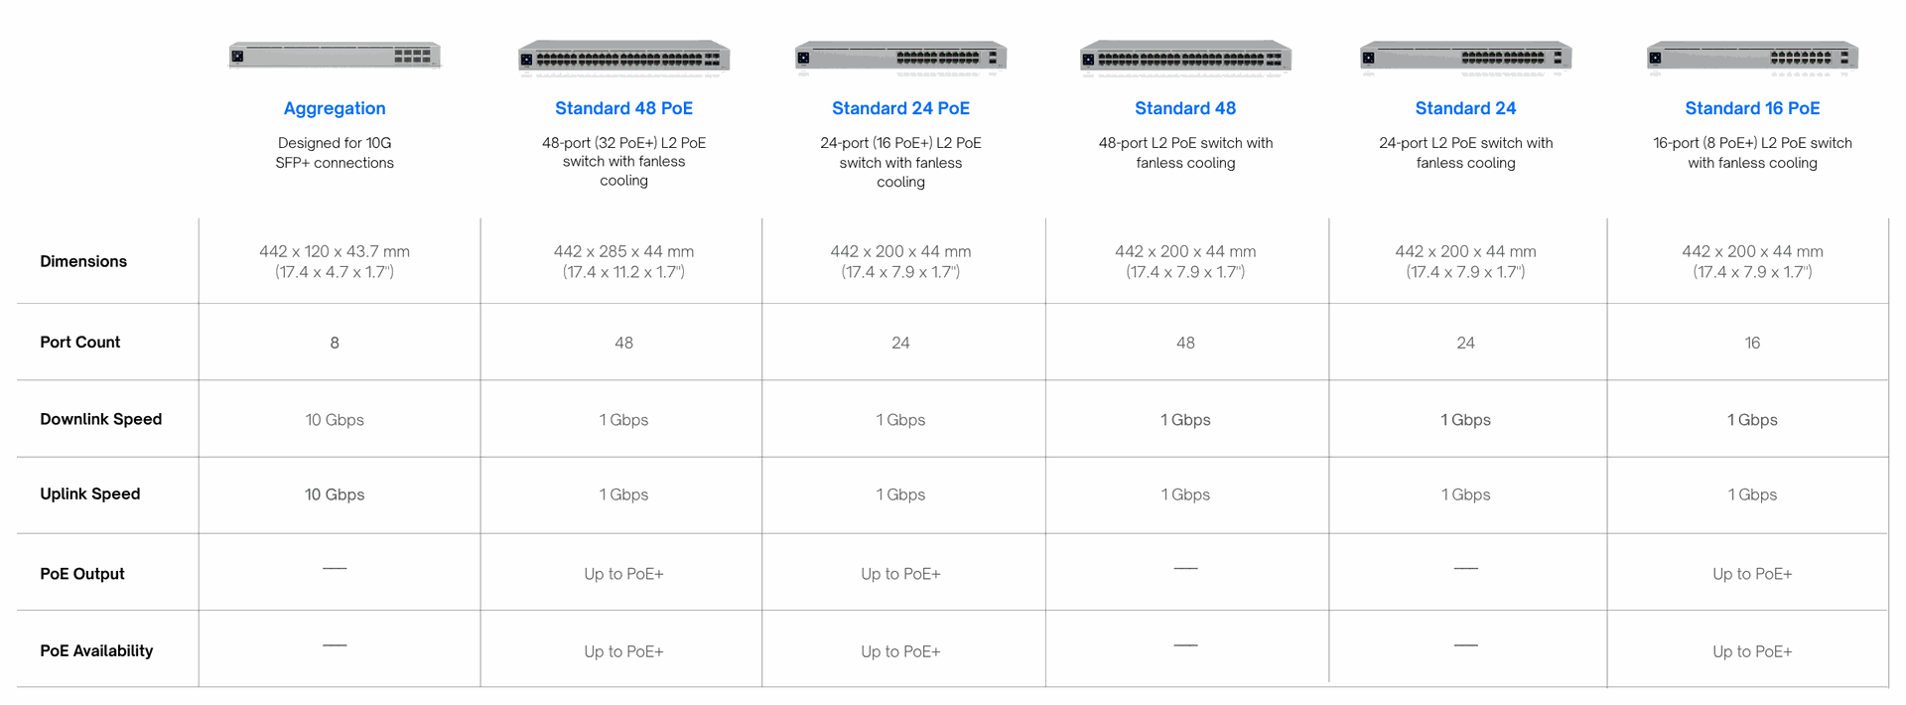Select the Downlink Speed row label
Screen dimensions: 1906x705
(x=100, y=419)
